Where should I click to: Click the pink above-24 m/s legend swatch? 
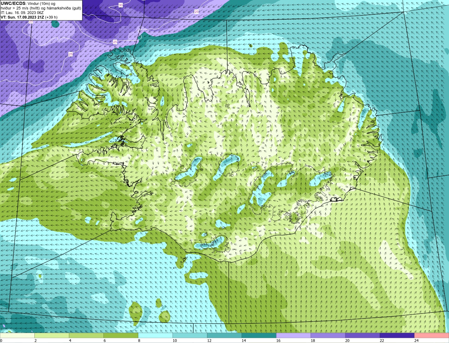pos(432,336)
